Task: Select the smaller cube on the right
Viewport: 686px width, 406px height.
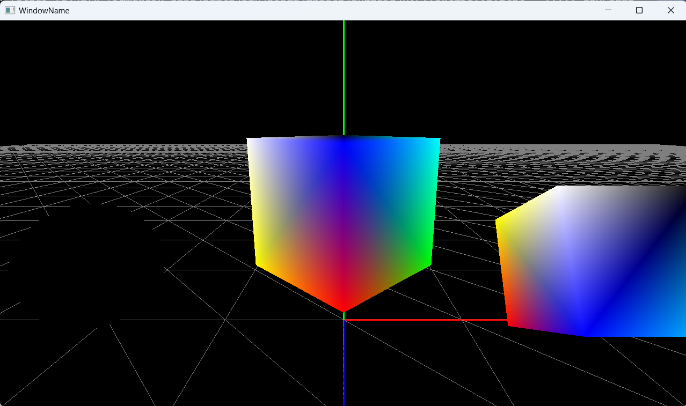Action: click(580, 257)
